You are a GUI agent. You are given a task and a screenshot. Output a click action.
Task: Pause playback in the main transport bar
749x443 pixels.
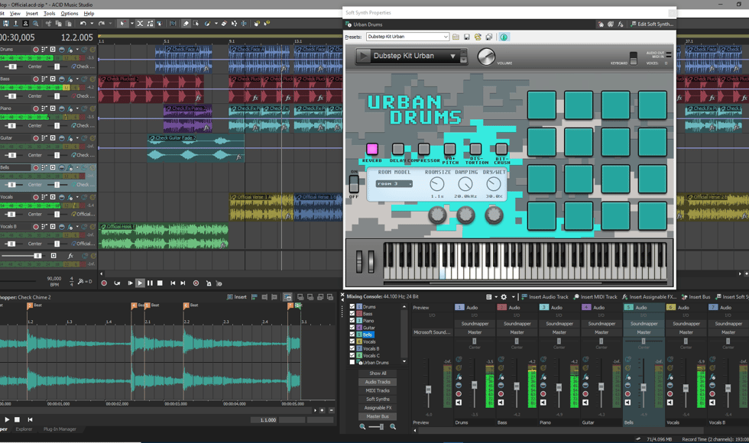coord(150,283)
